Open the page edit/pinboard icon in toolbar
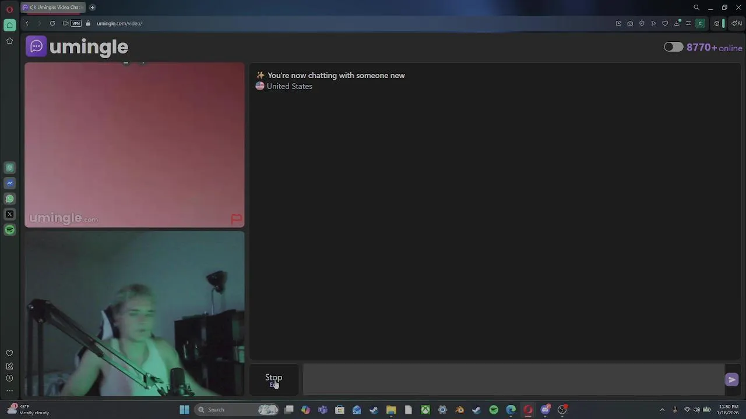 [618, 23]
